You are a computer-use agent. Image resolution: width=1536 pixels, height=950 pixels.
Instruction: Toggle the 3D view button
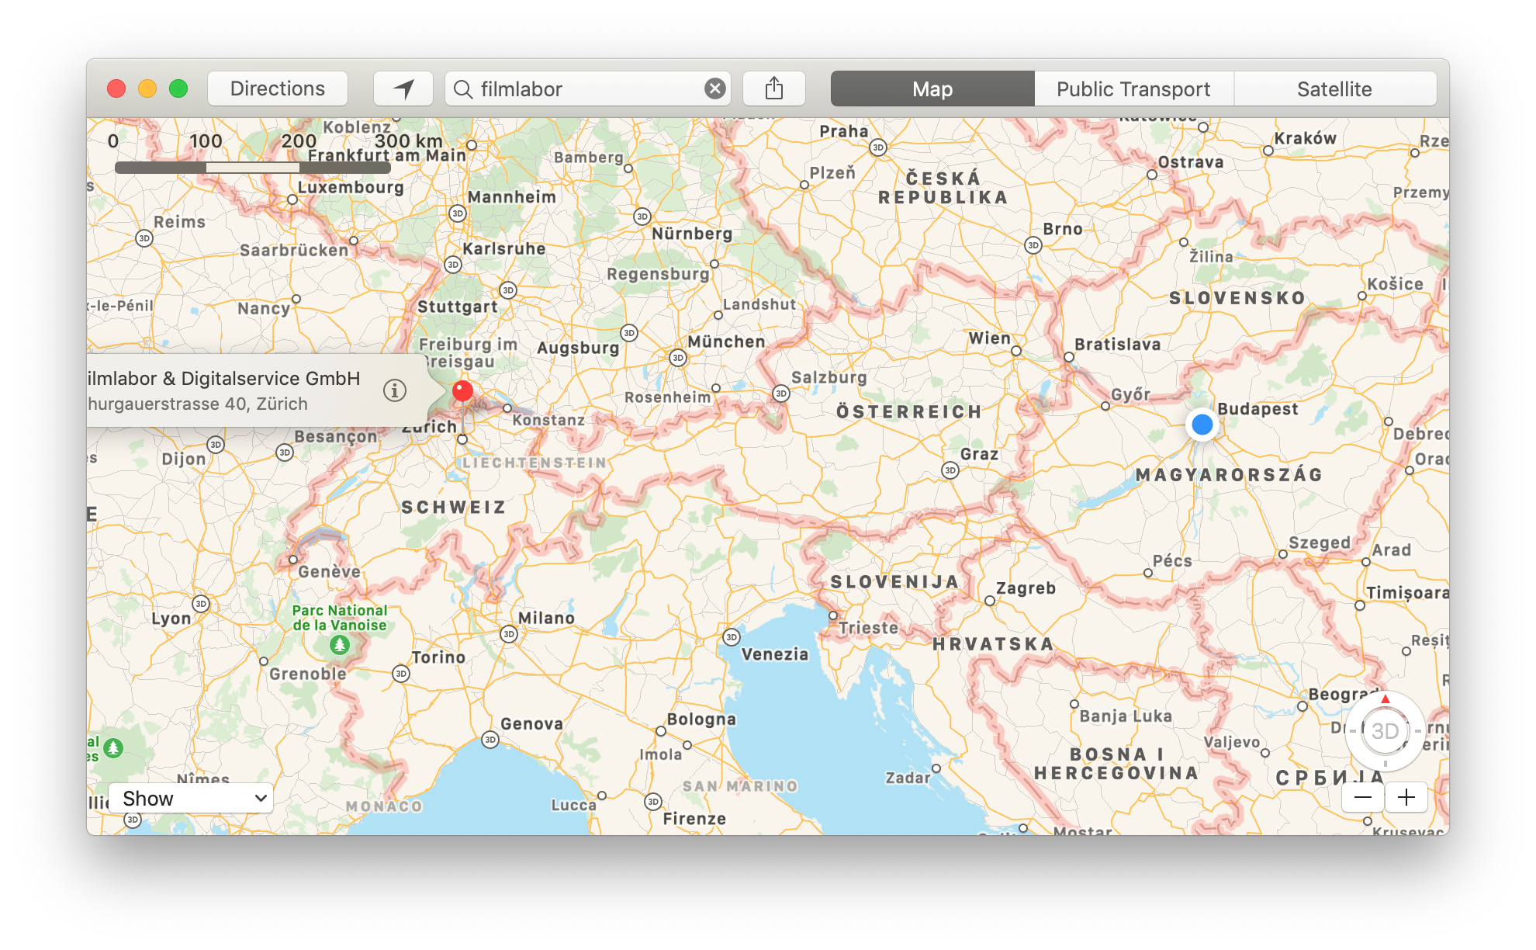[1385, 731]
